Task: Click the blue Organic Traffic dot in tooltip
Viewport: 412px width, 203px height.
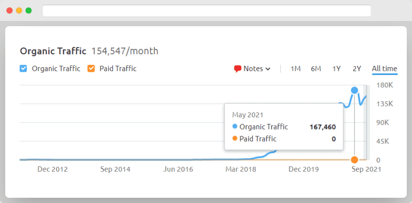Action: coord(234,127)
